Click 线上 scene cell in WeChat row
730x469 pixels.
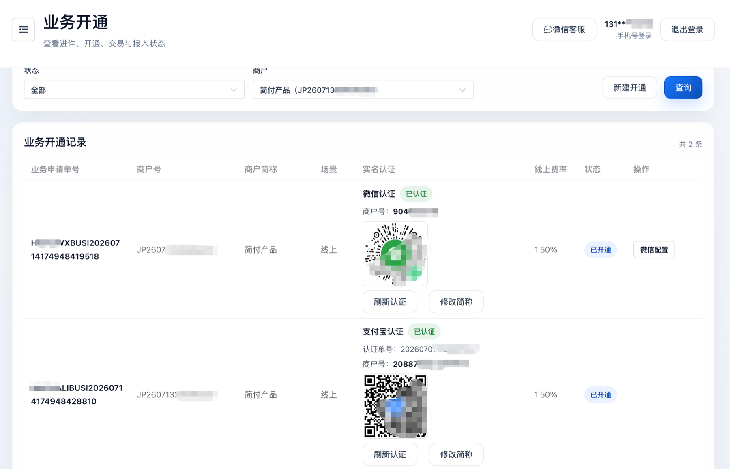pyautogui.click(x=329, y=250)
